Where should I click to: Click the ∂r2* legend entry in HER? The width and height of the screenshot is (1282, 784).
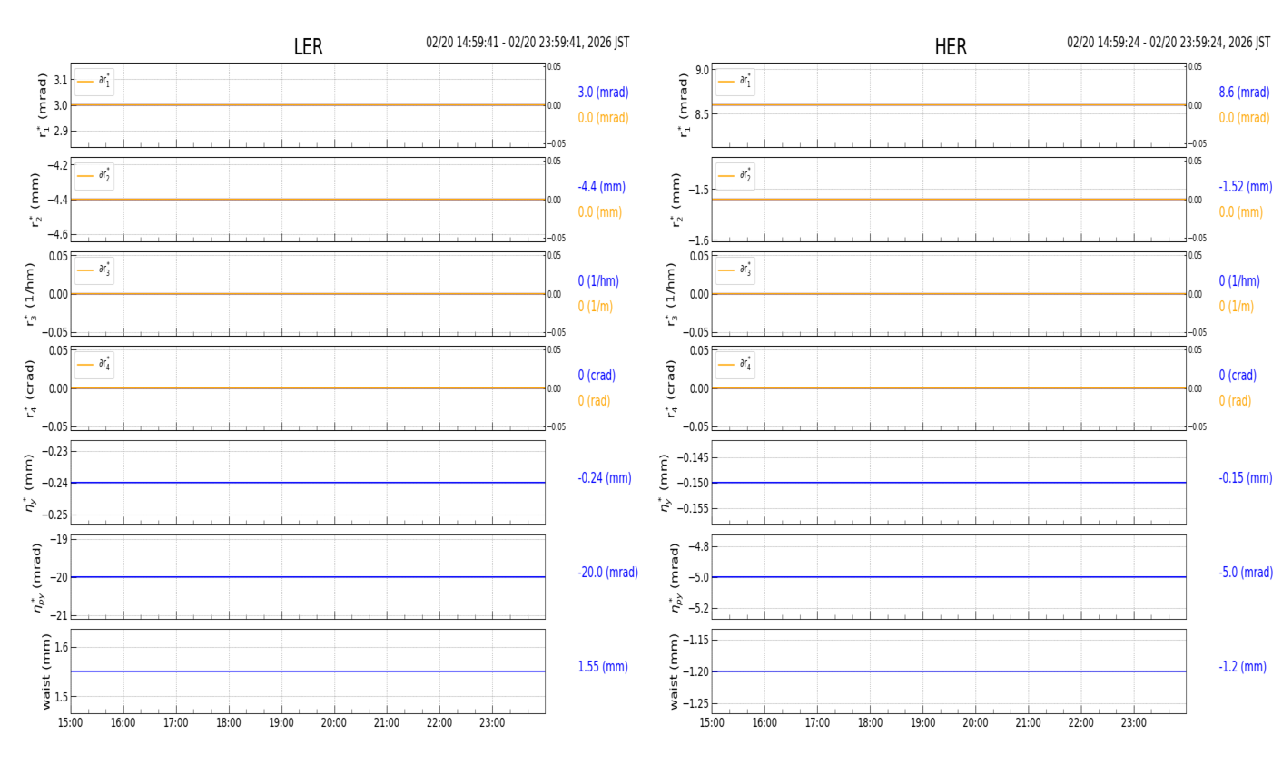point(735,176)
